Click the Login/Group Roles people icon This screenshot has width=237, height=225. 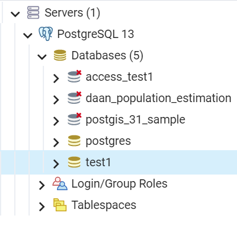pos(60,183)
